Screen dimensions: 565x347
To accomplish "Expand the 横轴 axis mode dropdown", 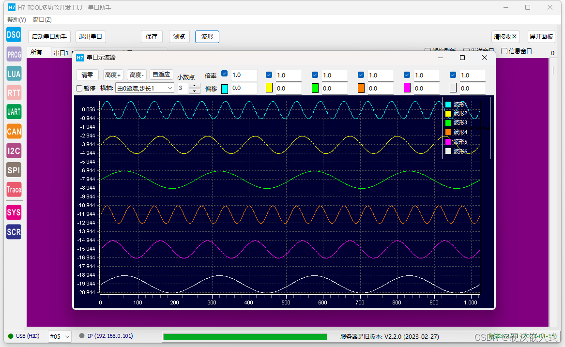I will pyautogui.click(x=145, y=88).
